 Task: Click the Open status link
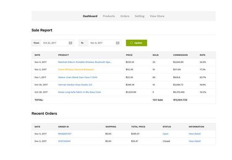(x=165, y=134)
